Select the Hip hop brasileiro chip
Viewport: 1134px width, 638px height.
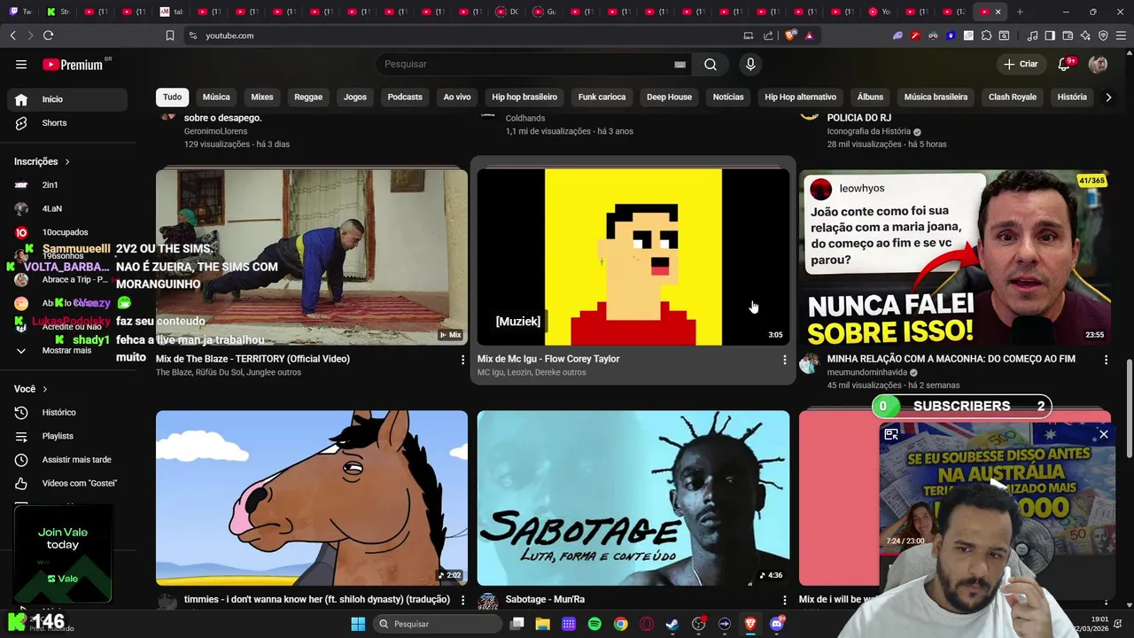[x=524, y=97]
